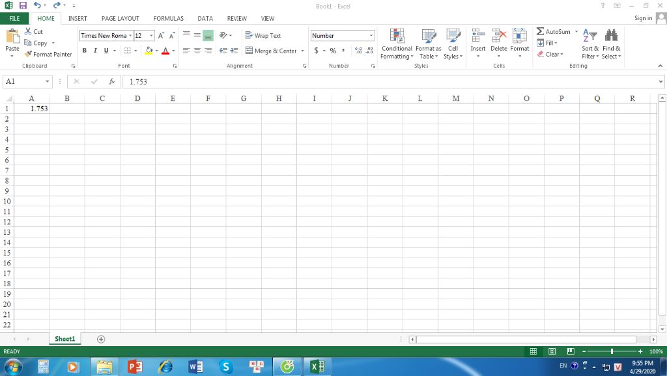Click zoom slider handle in status bar
667x376 pixels.
pyautogui.click(x=612, y=351)
